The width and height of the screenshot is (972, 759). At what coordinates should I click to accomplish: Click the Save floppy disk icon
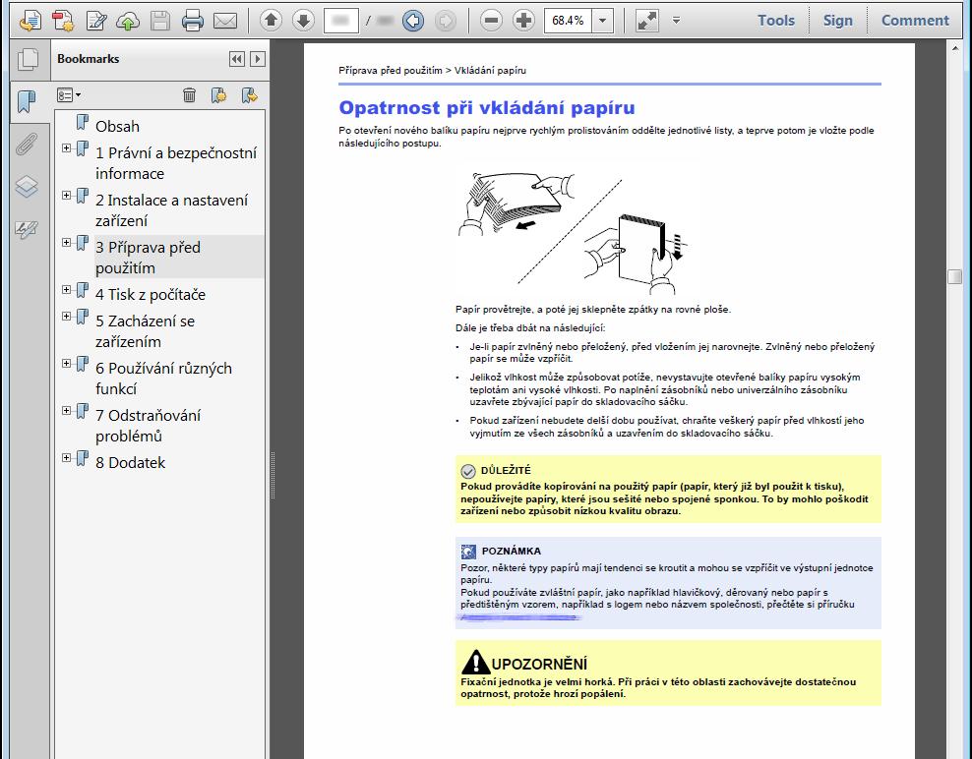(160, 21)
